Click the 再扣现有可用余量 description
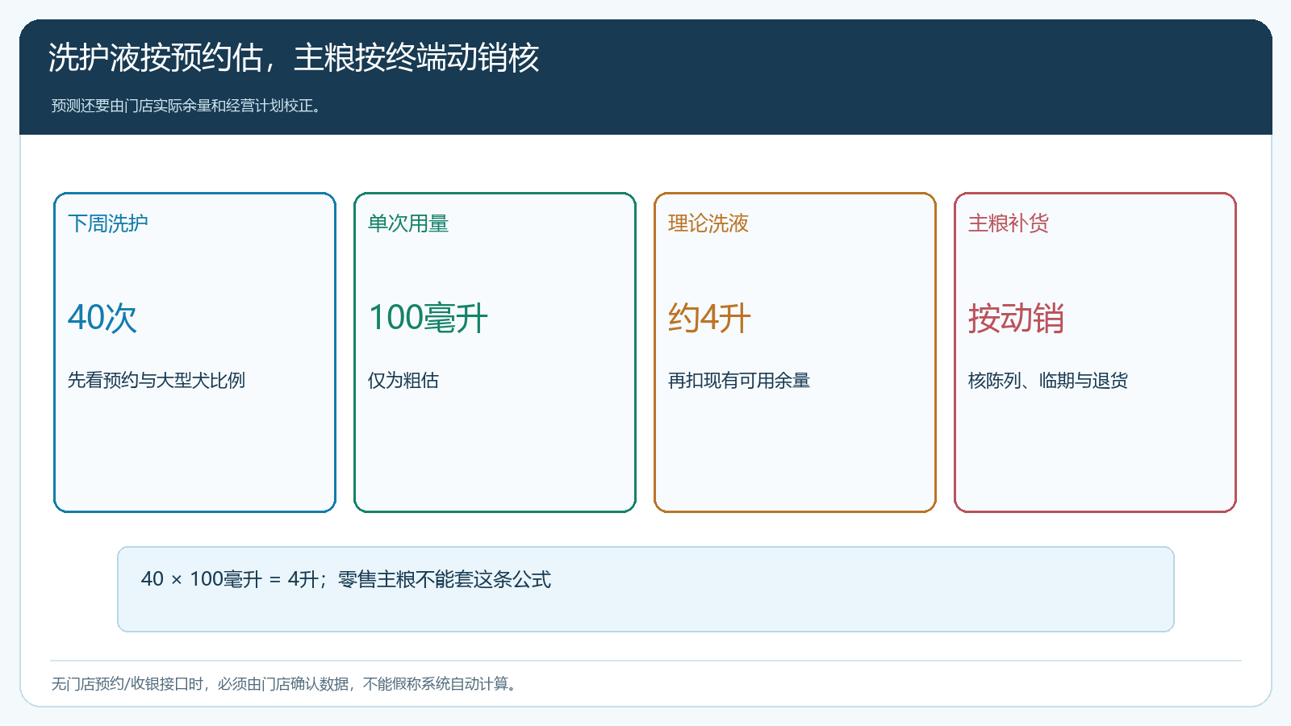 tap(739, 380)
